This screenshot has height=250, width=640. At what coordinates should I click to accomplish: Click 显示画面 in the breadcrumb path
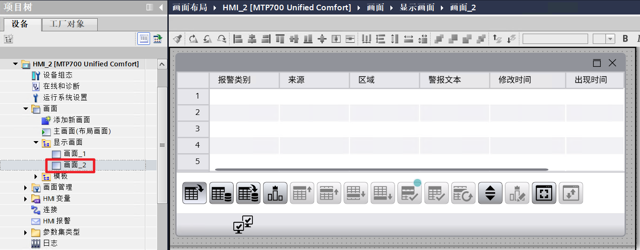(417, 7)
